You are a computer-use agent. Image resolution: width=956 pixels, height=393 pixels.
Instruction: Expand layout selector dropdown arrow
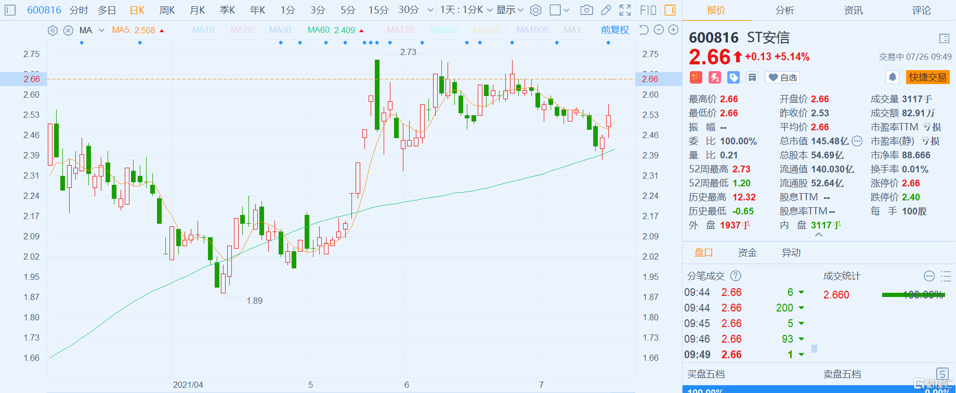567,10
